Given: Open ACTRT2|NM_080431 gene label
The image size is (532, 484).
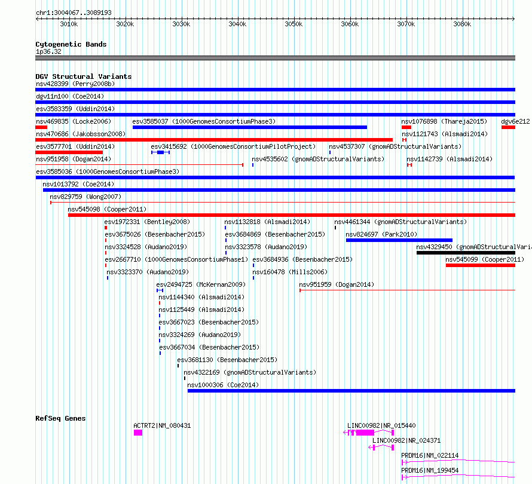Looking at the screenshot, I should click(162, 425).
